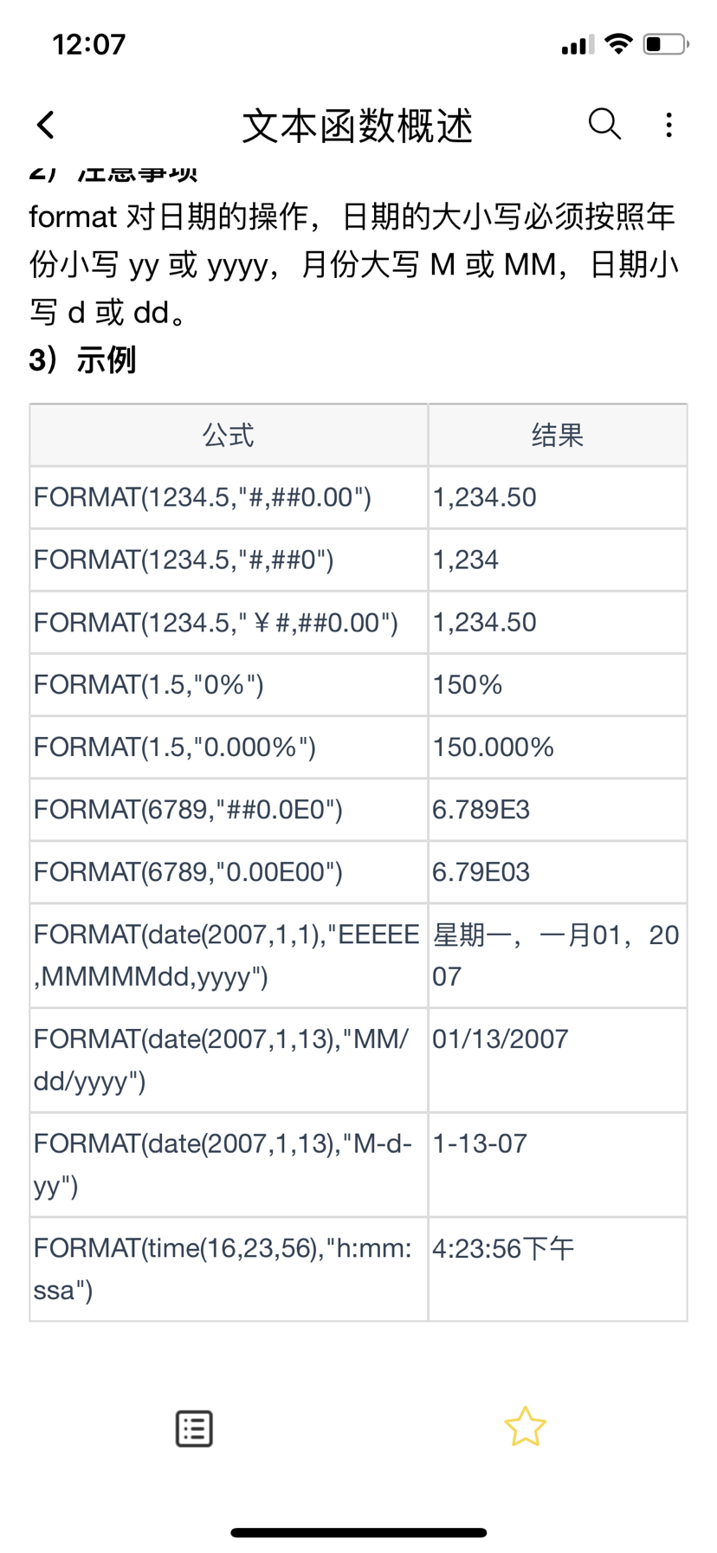The image size is (717, 1553).
Task: Tap the 12:07 clock in status bar
Action: (89, 44)
